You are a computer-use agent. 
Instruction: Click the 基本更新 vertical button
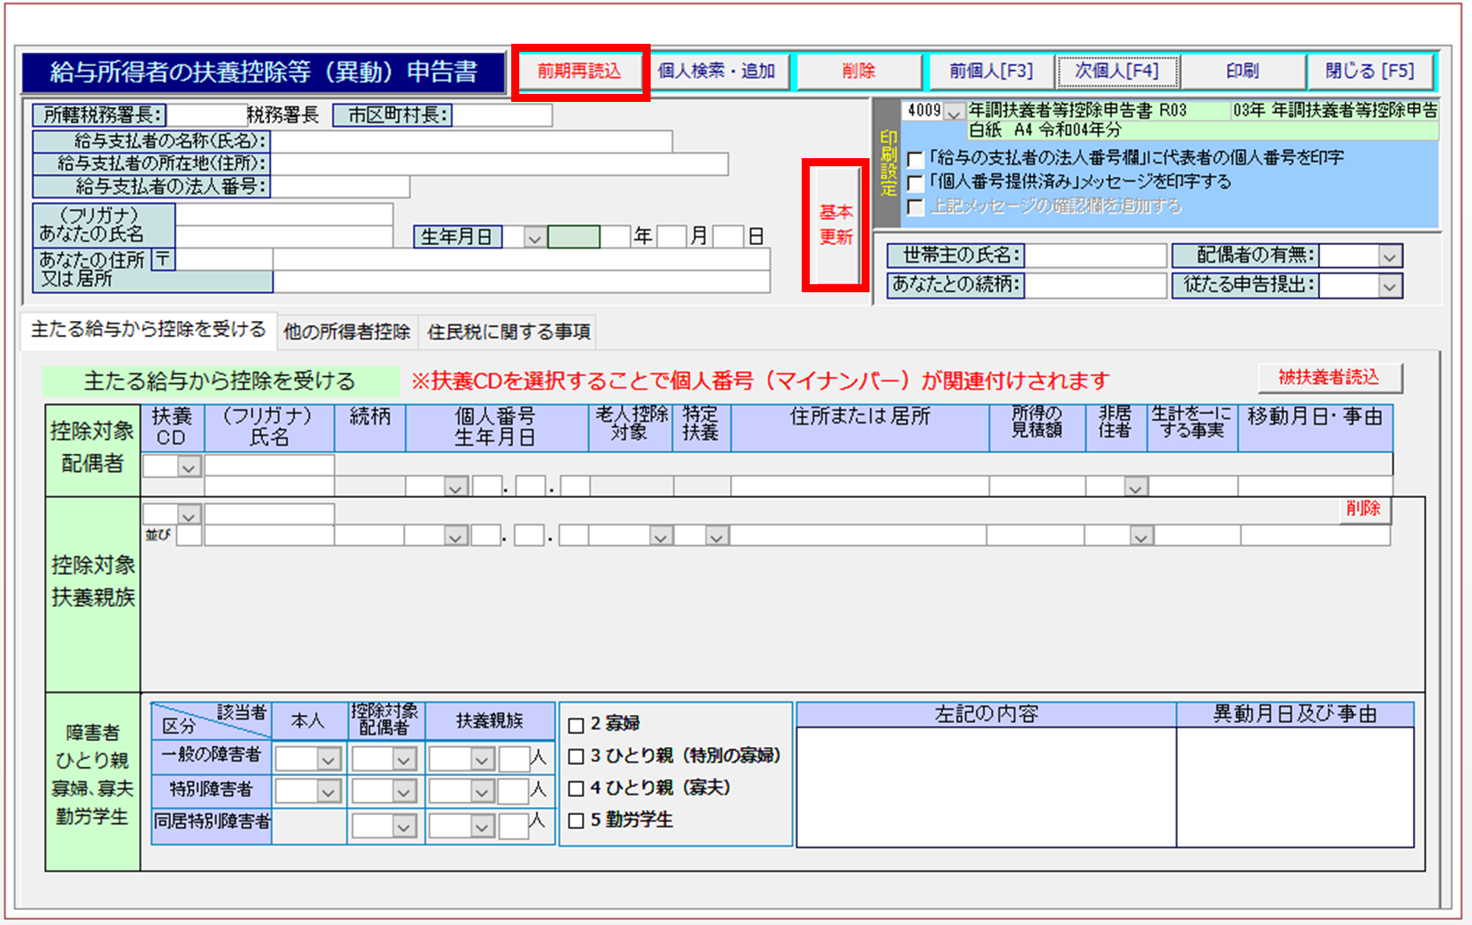(x=836, y=225)
